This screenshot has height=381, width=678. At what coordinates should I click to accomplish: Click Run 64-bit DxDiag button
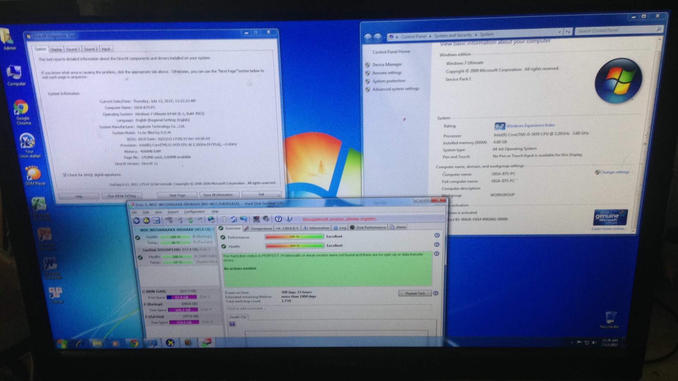pyautogui.click(x=122, y=196)
